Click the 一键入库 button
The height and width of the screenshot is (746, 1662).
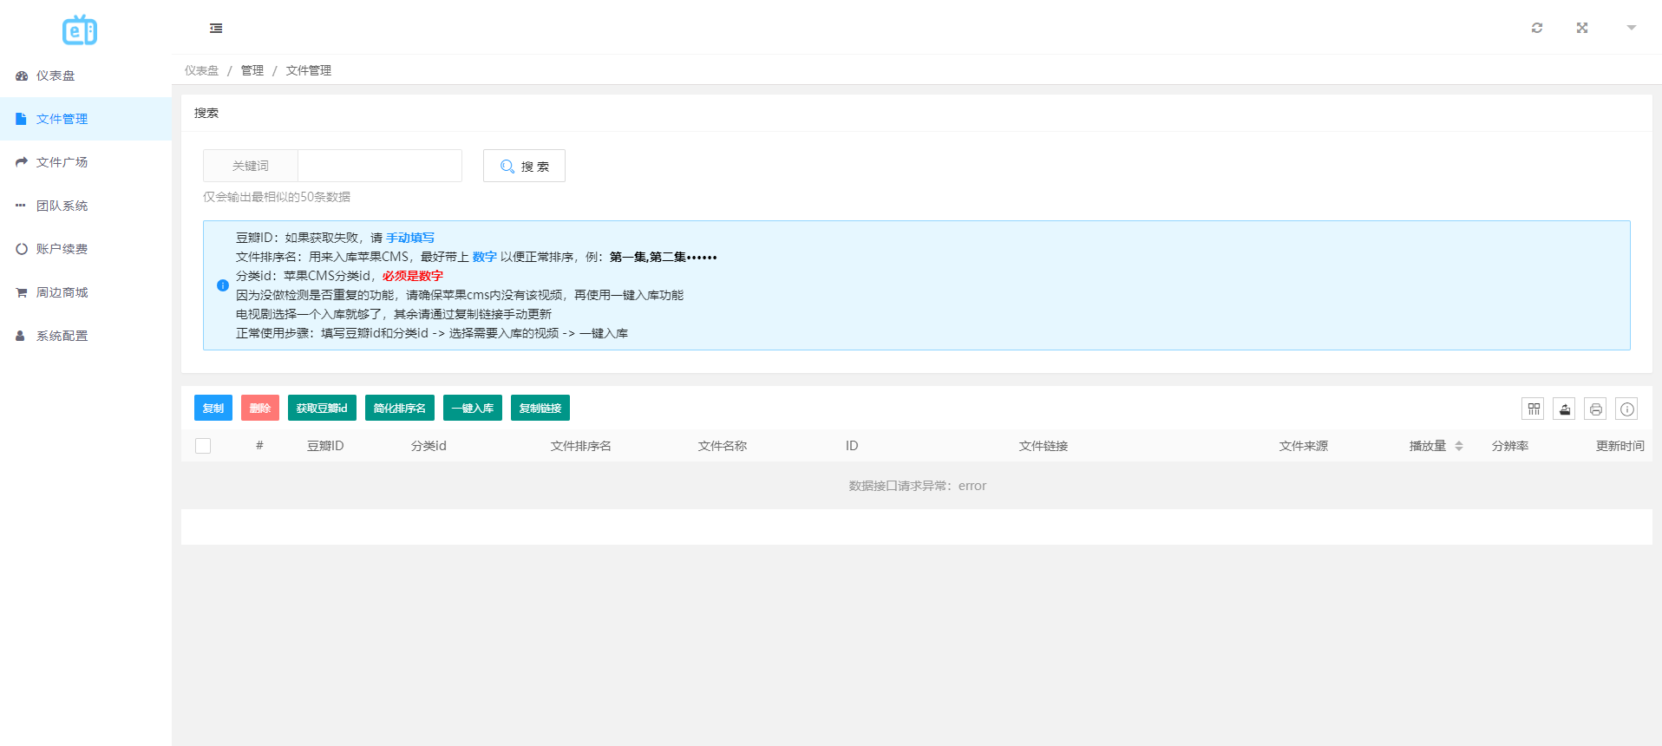[472, 408]
